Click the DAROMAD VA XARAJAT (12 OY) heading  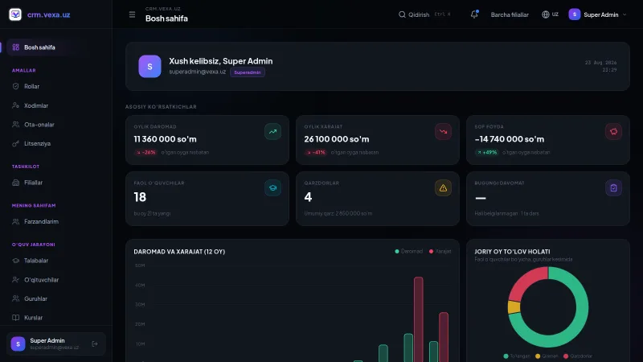179,252
